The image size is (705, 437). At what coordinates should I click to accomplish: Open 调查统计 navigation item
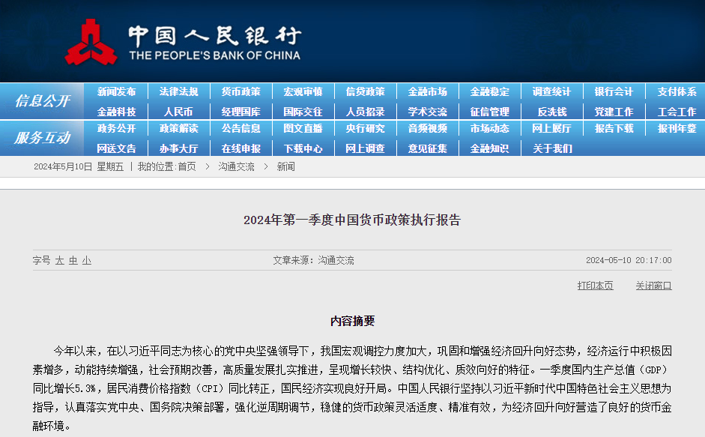coord(551,91)
